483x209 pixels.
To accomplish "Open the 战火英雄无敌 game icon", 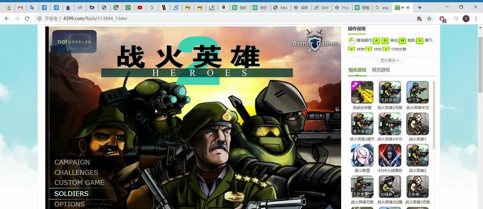I will click(362, 187).
